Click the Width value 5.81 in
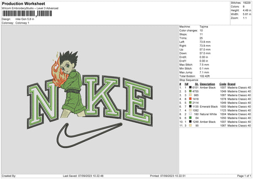Screen dimensions: 253x179 pos(247,14)
